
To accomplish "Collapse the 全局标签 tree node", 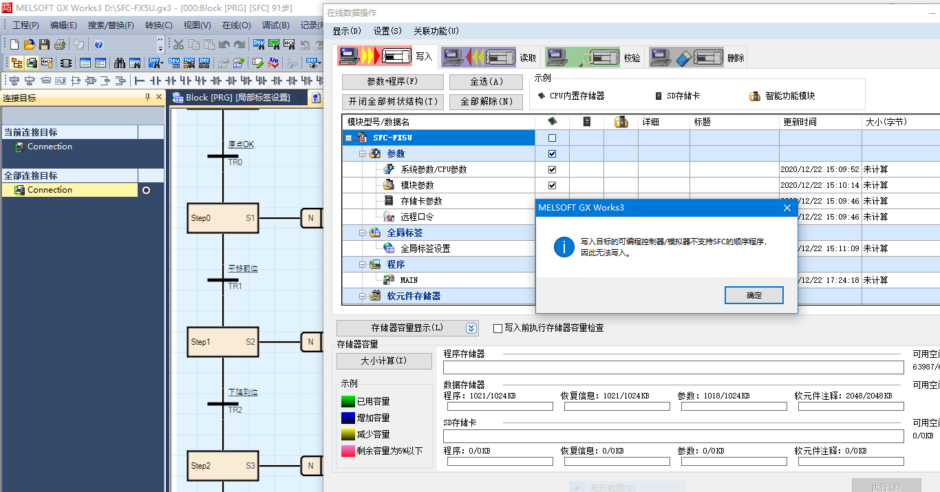I will [363, 233].
